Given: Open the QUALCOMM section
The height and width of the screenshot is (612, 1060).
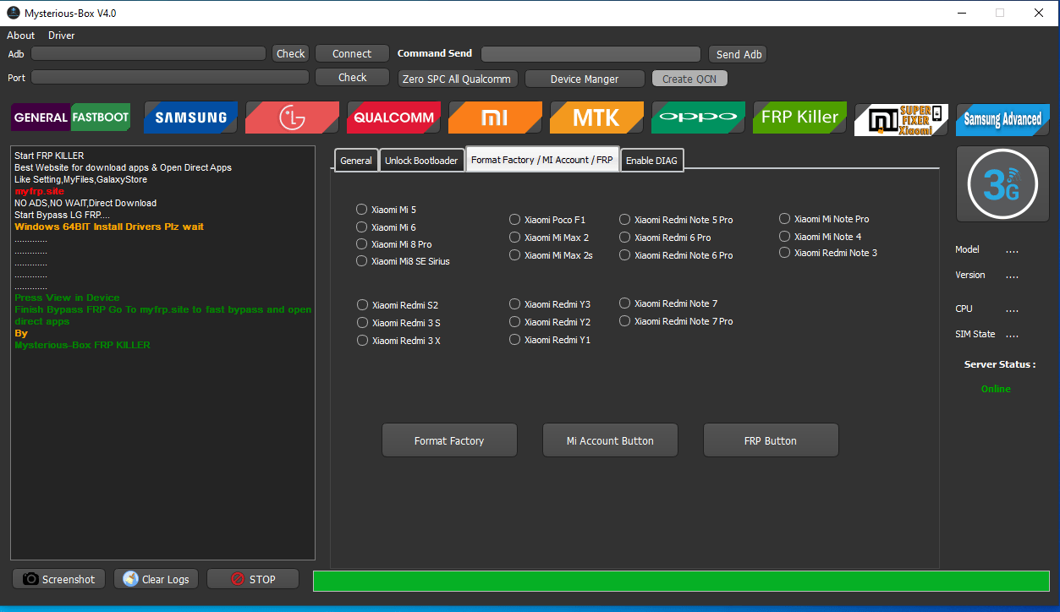Looking at the screenshot, I should click(x=393, y=117).
